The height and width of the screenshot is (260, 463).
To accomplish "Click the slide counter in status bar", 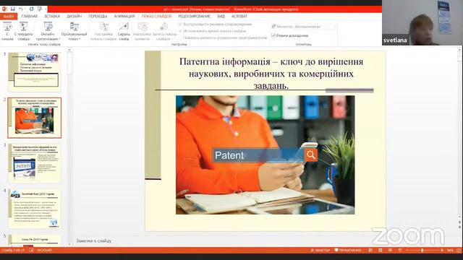I will click(x=13, y=251).
